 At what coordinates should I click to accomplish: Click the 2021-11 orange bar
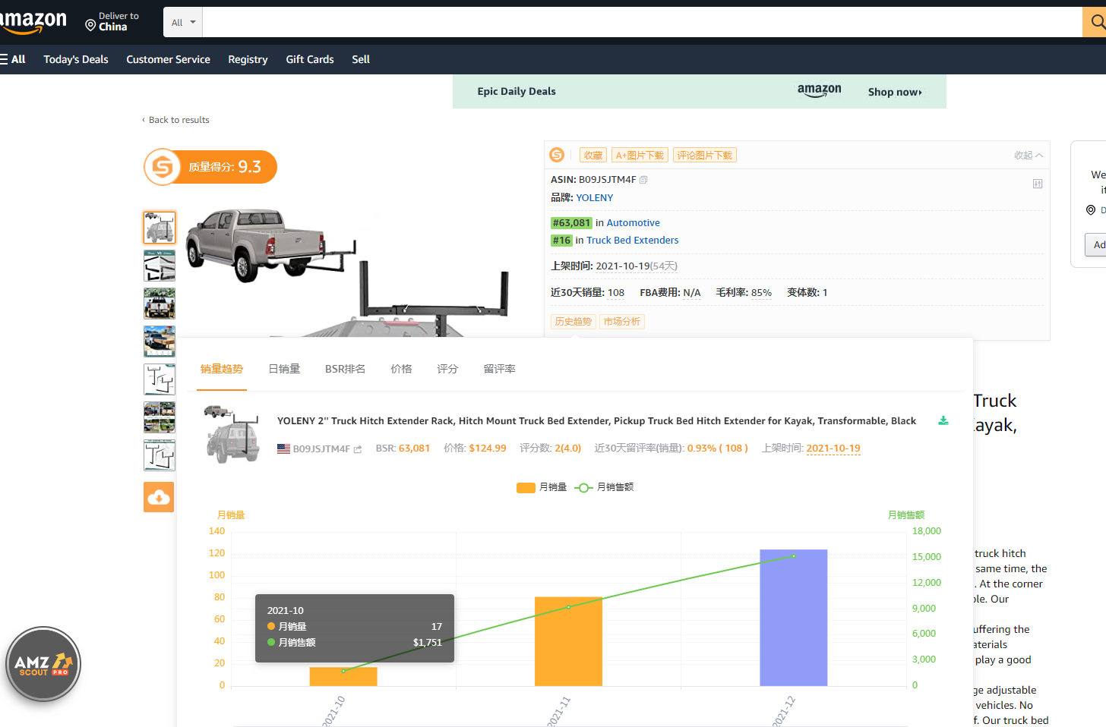tap(568, 642)
